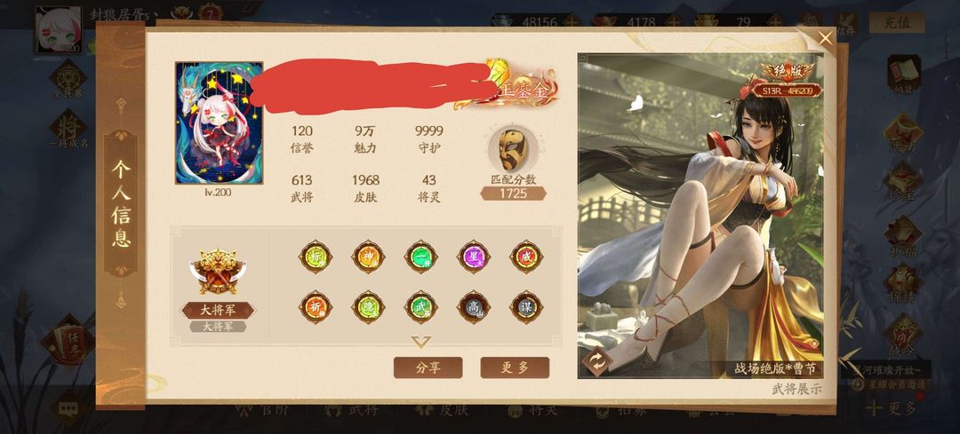Click the 更多 button
Viewport: 960px width, 434px height.
coord(515,367)
